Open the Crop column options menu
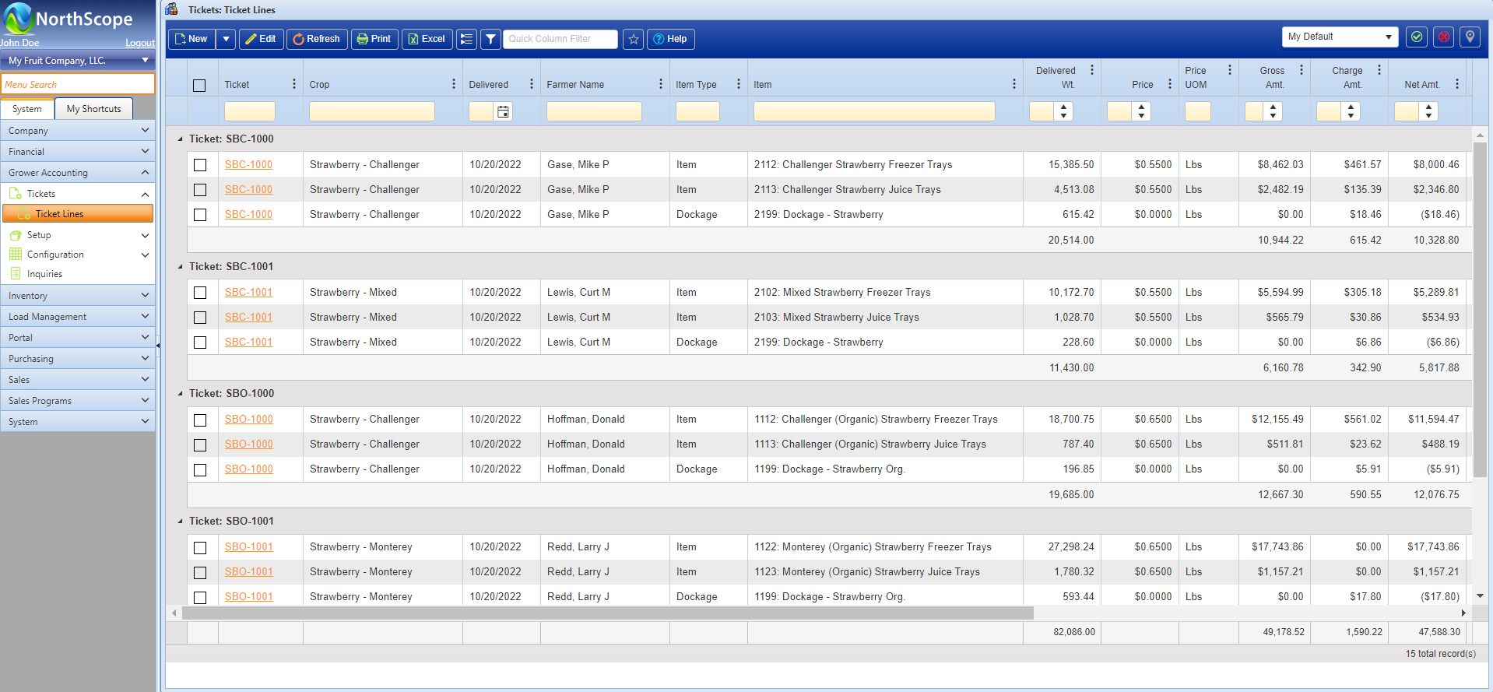This screenshot has height=692, width=1493. (x=453, y=84)
